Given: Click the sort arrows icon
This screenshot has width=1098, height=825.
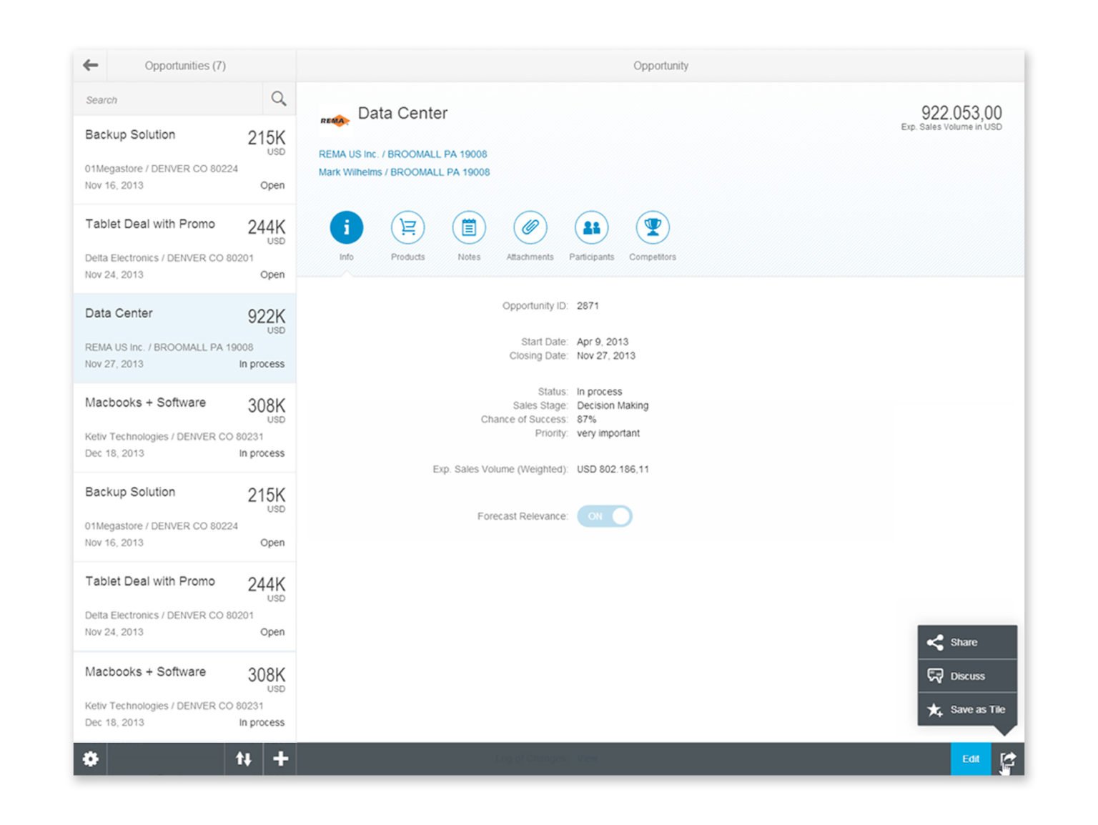Looking at the screenshot, I should (x=244, y=759).
